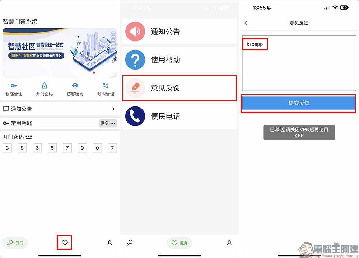Click the feedback text area containing lkspapp

[299, 63]
